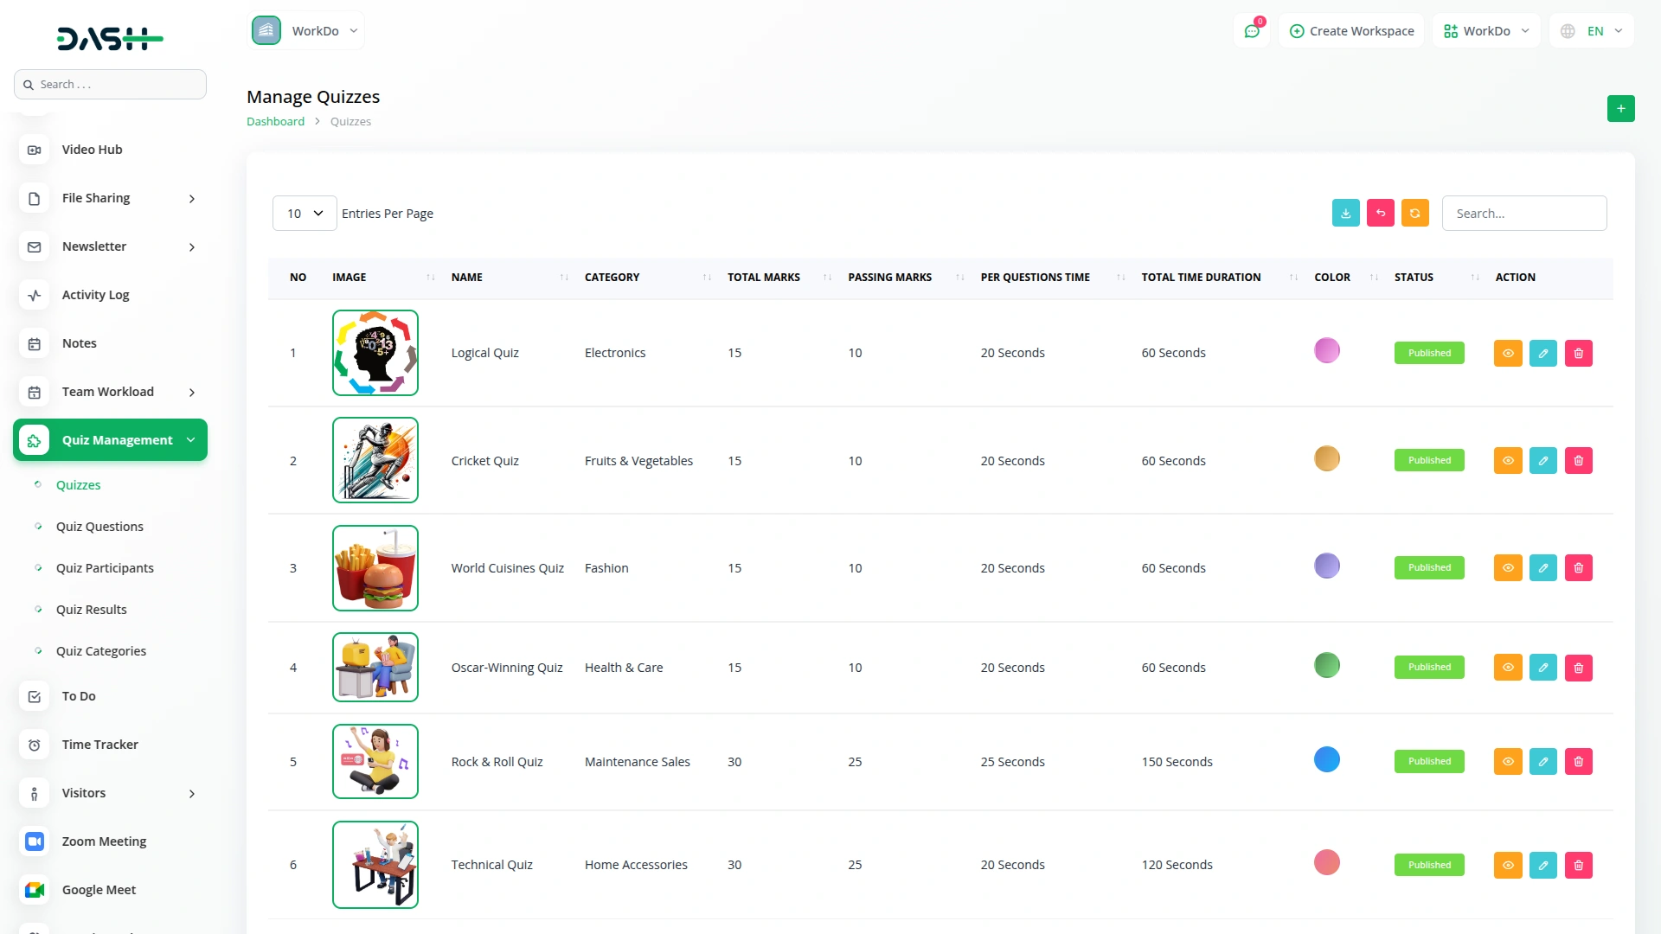Delete the Cricket Quiz row
Screen dimensions: 1661x934
1578,461
